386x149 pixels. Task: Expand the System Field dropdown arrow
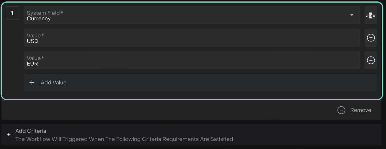pyautogui.click(x=352, y=15)
